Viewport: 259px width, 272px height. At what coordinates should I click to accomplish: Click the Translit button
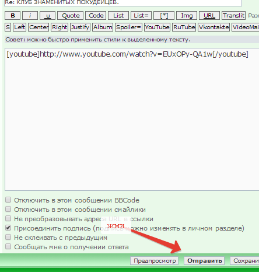(233, 15)
